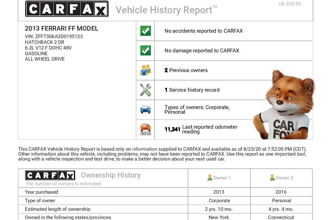Screen dimensions: 331x220
Task: Click the green checkmark beside No damage reported
Action: [x=145, y=50]
